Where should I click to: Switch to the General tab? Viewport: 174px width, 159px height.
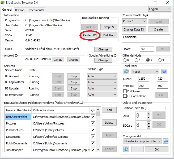[x=7, y=10]
